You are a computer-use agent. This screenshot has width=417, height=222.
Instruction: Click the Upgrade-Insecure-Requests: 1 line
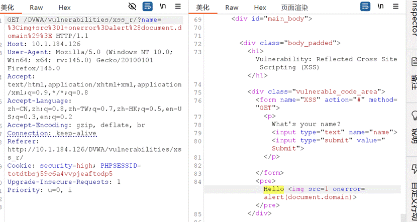64,182
